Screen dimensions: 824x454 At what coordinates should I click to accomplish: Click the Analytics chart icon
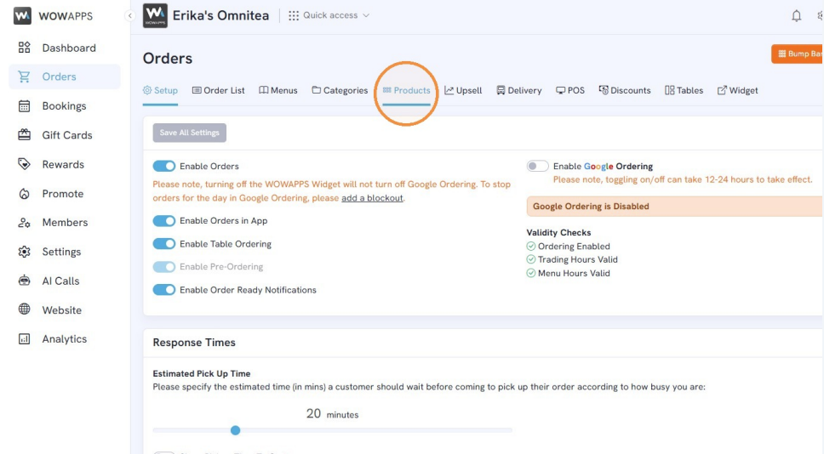coord(24,339)
